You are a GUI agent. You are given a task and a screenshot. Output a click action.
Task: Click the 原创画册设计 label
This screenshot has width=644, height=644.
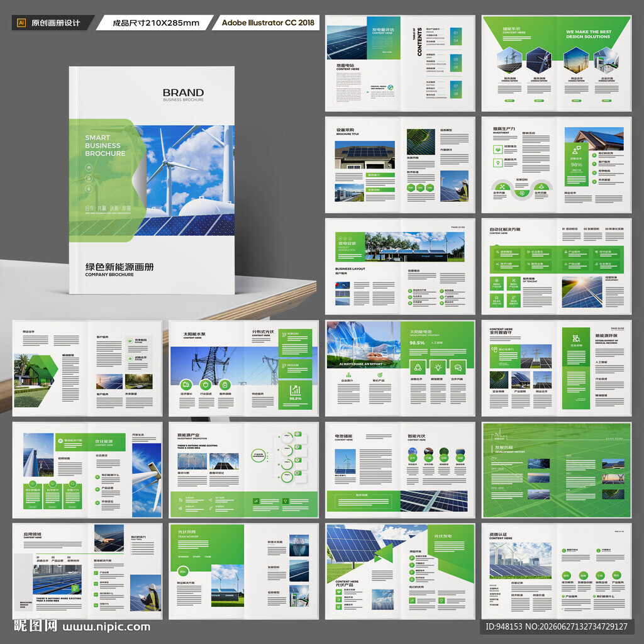coord(55,23)
